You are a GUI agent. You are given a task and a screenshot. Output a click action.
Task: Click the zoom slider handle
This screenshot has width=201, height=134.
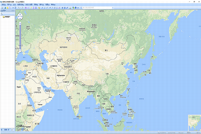[20, 45]
